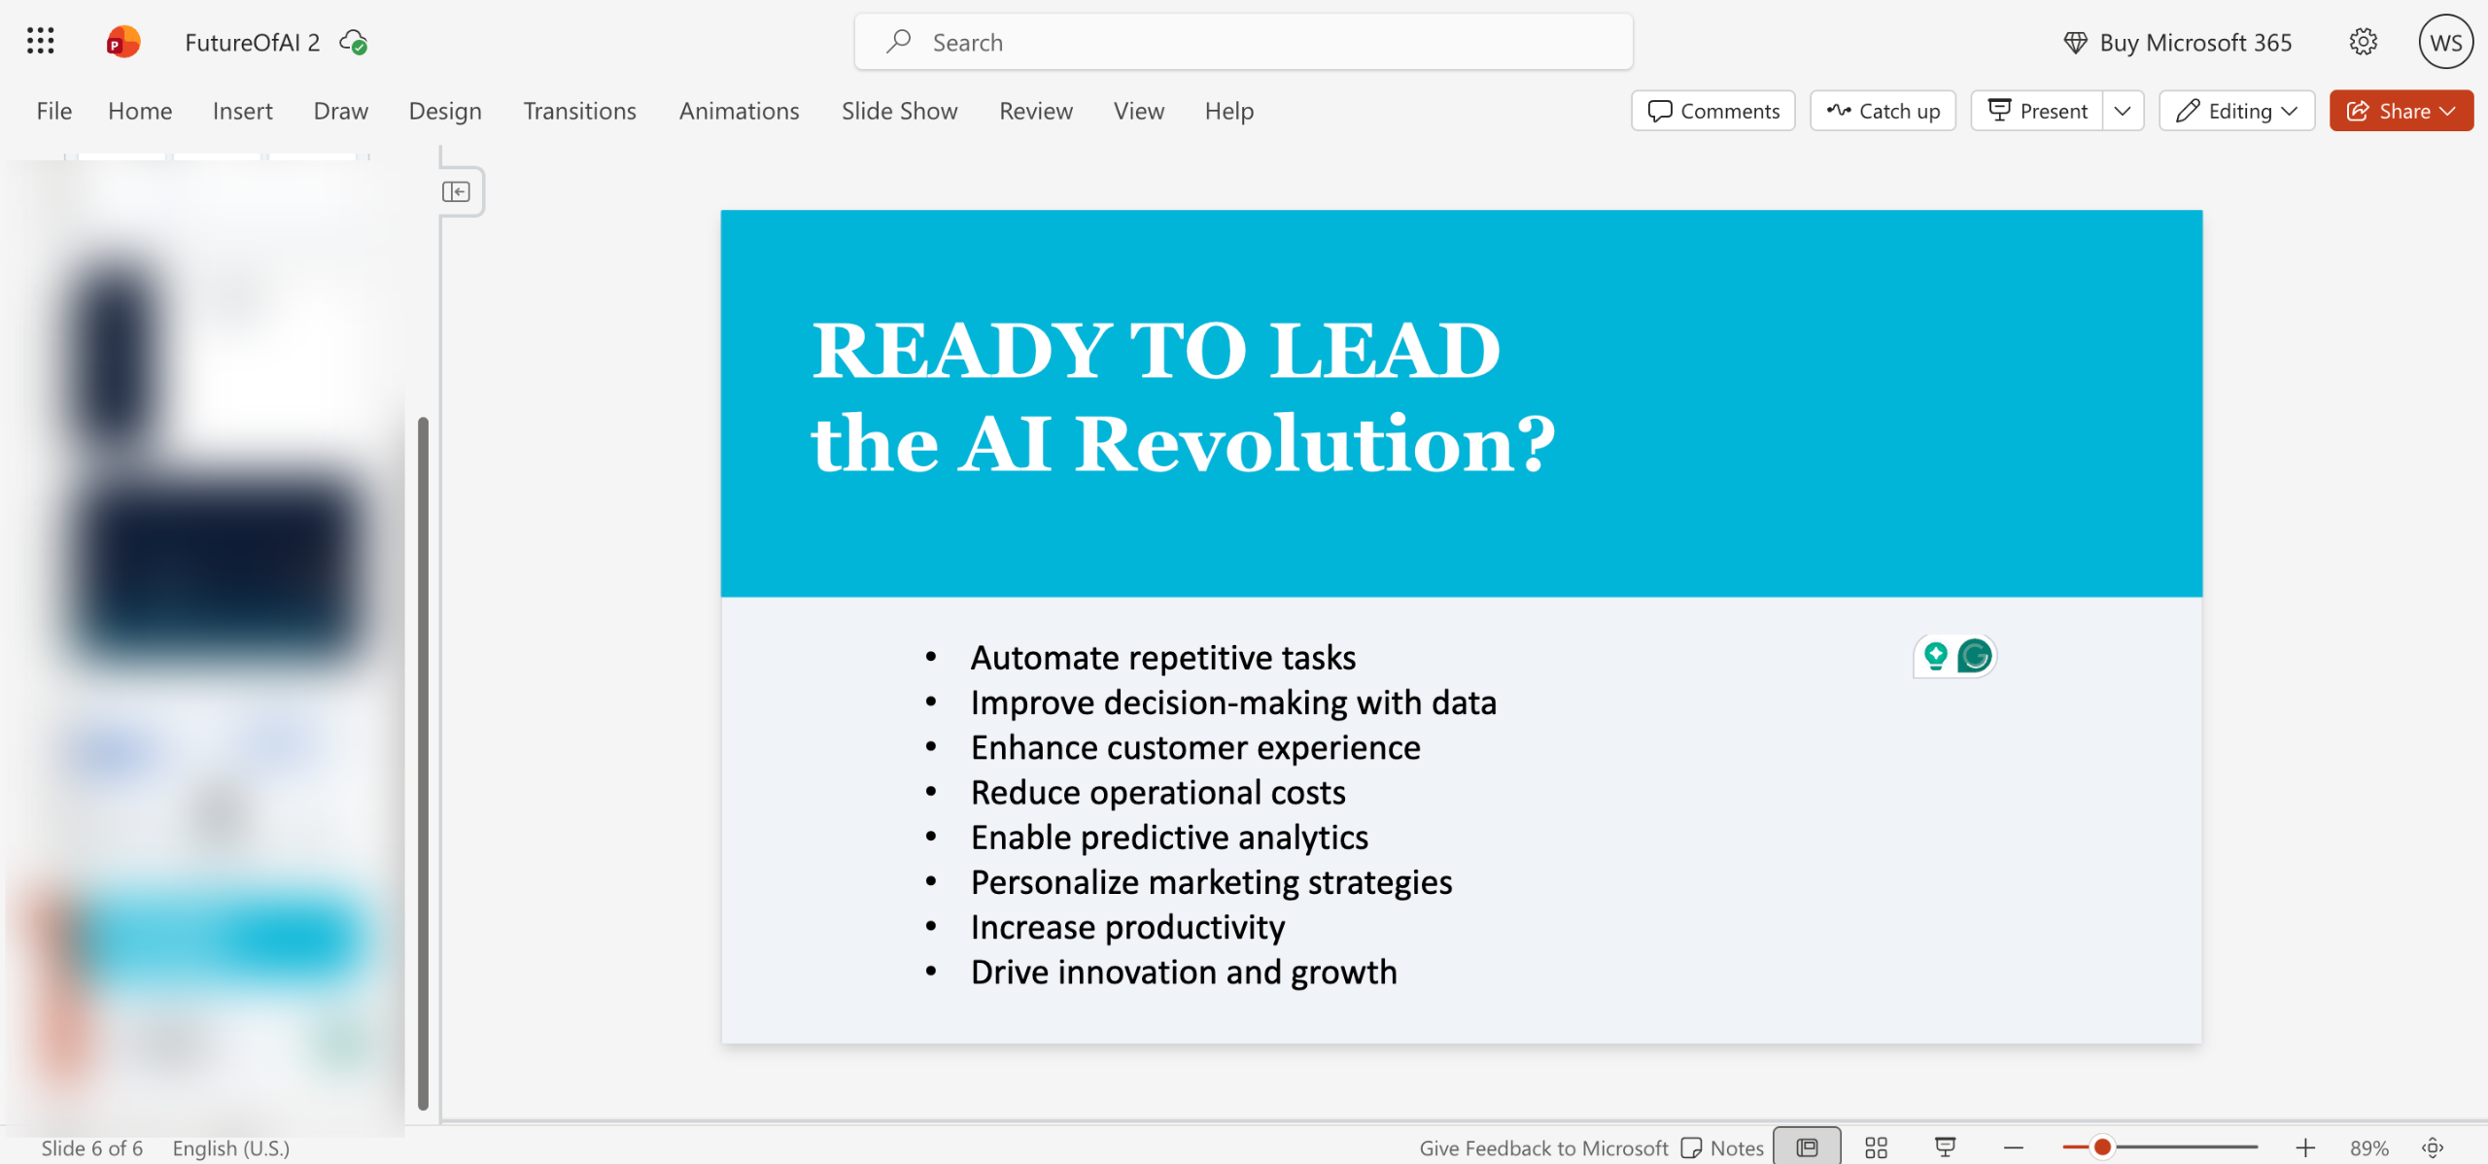Click the zoom slider handle
Viewport: 2488px width, 1164px height.
2101,1147
